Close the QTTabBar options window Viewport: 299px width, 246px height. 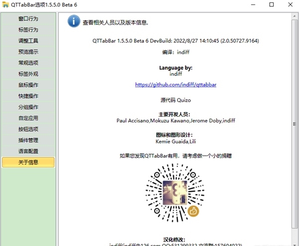pyautogui.click(x=290, y=4)
